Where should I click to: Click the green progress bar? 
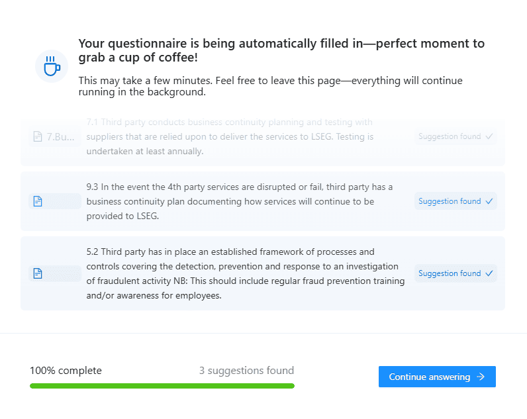162,385
